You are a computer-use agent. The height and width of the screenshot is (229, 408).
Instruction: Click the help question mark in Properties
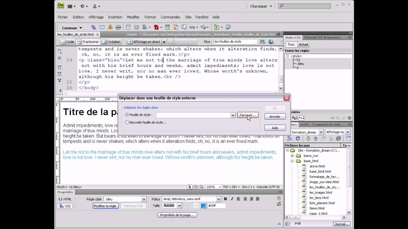tap(279, 198)
